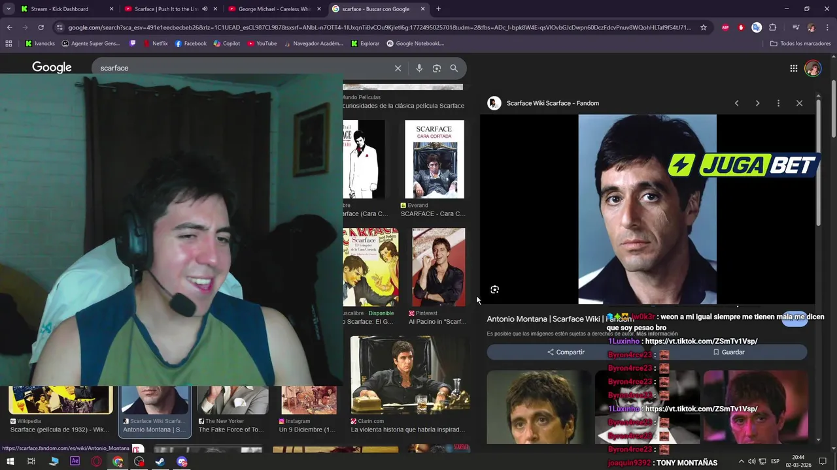Open the Copilot bookmark

tap(227, 44)
